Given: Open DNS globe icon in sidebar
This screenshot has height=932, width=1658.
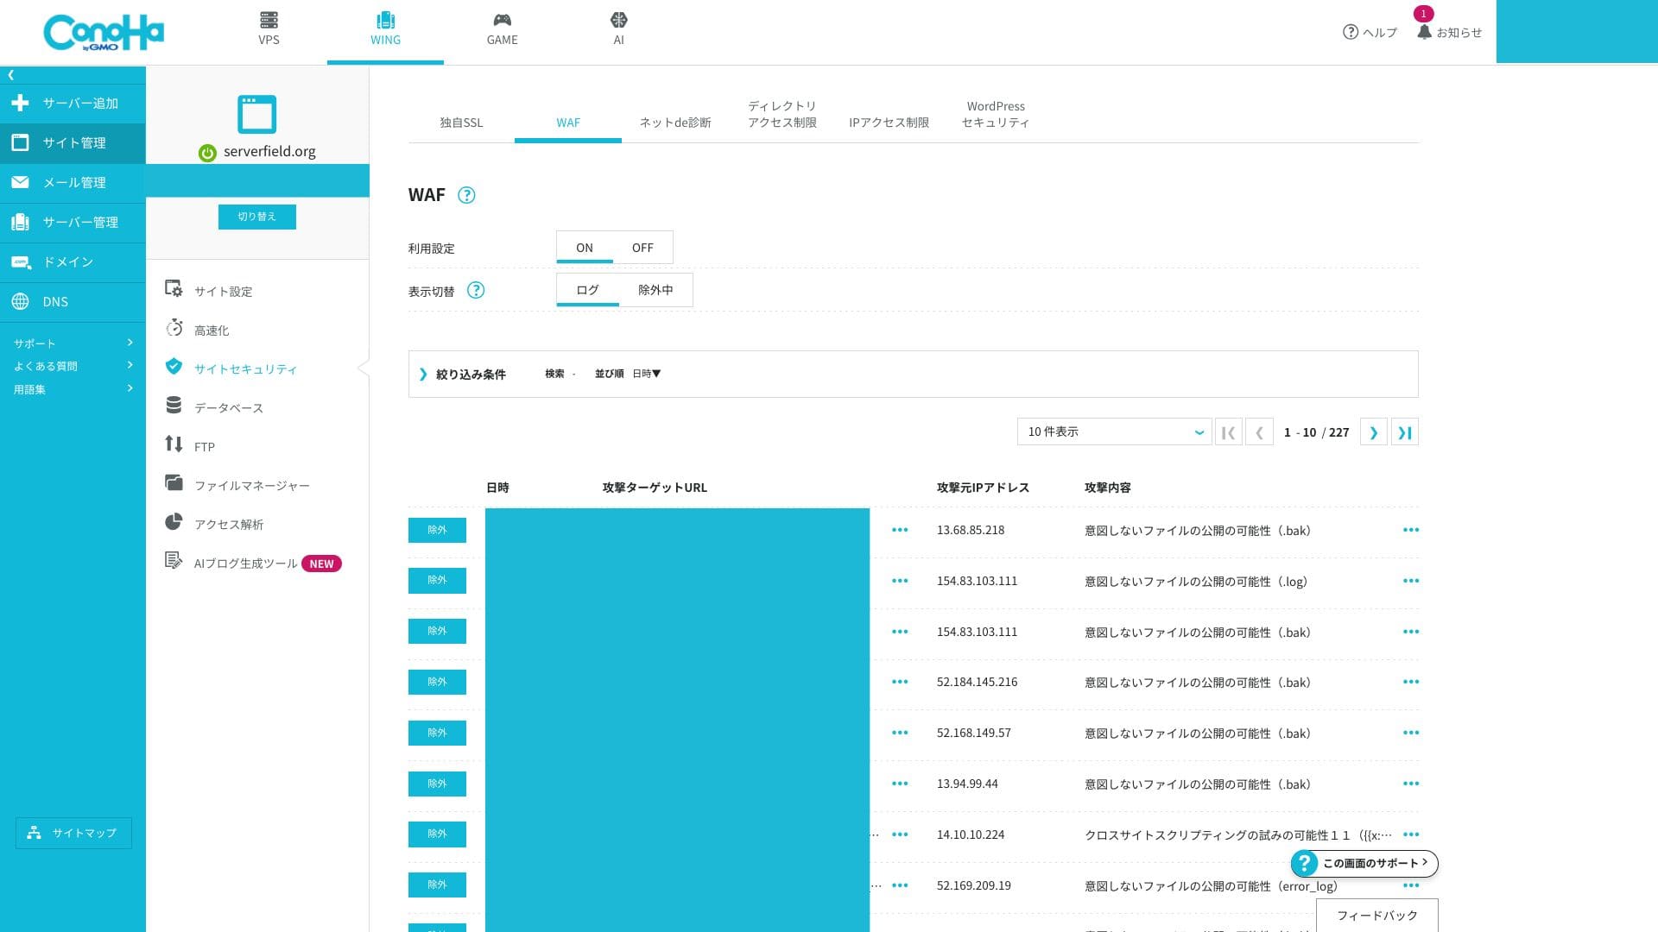Looking at the screenshot, I should [21, 301].
